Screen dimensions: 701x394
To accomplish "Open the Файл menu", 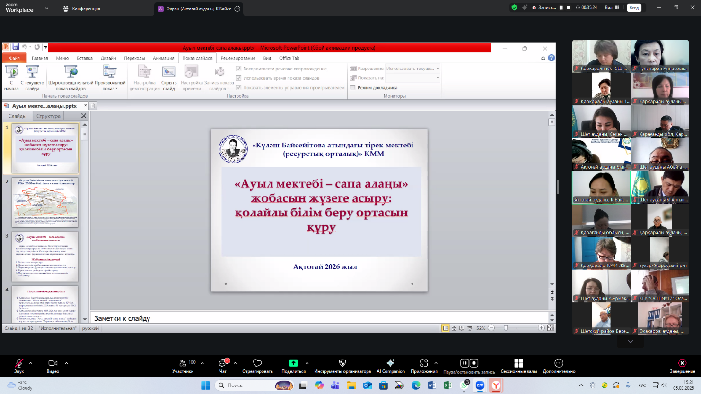I will [x=13, y=58].
